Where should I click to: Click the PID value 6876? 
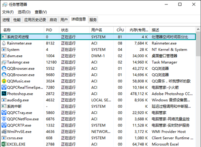tap(50, 119)
